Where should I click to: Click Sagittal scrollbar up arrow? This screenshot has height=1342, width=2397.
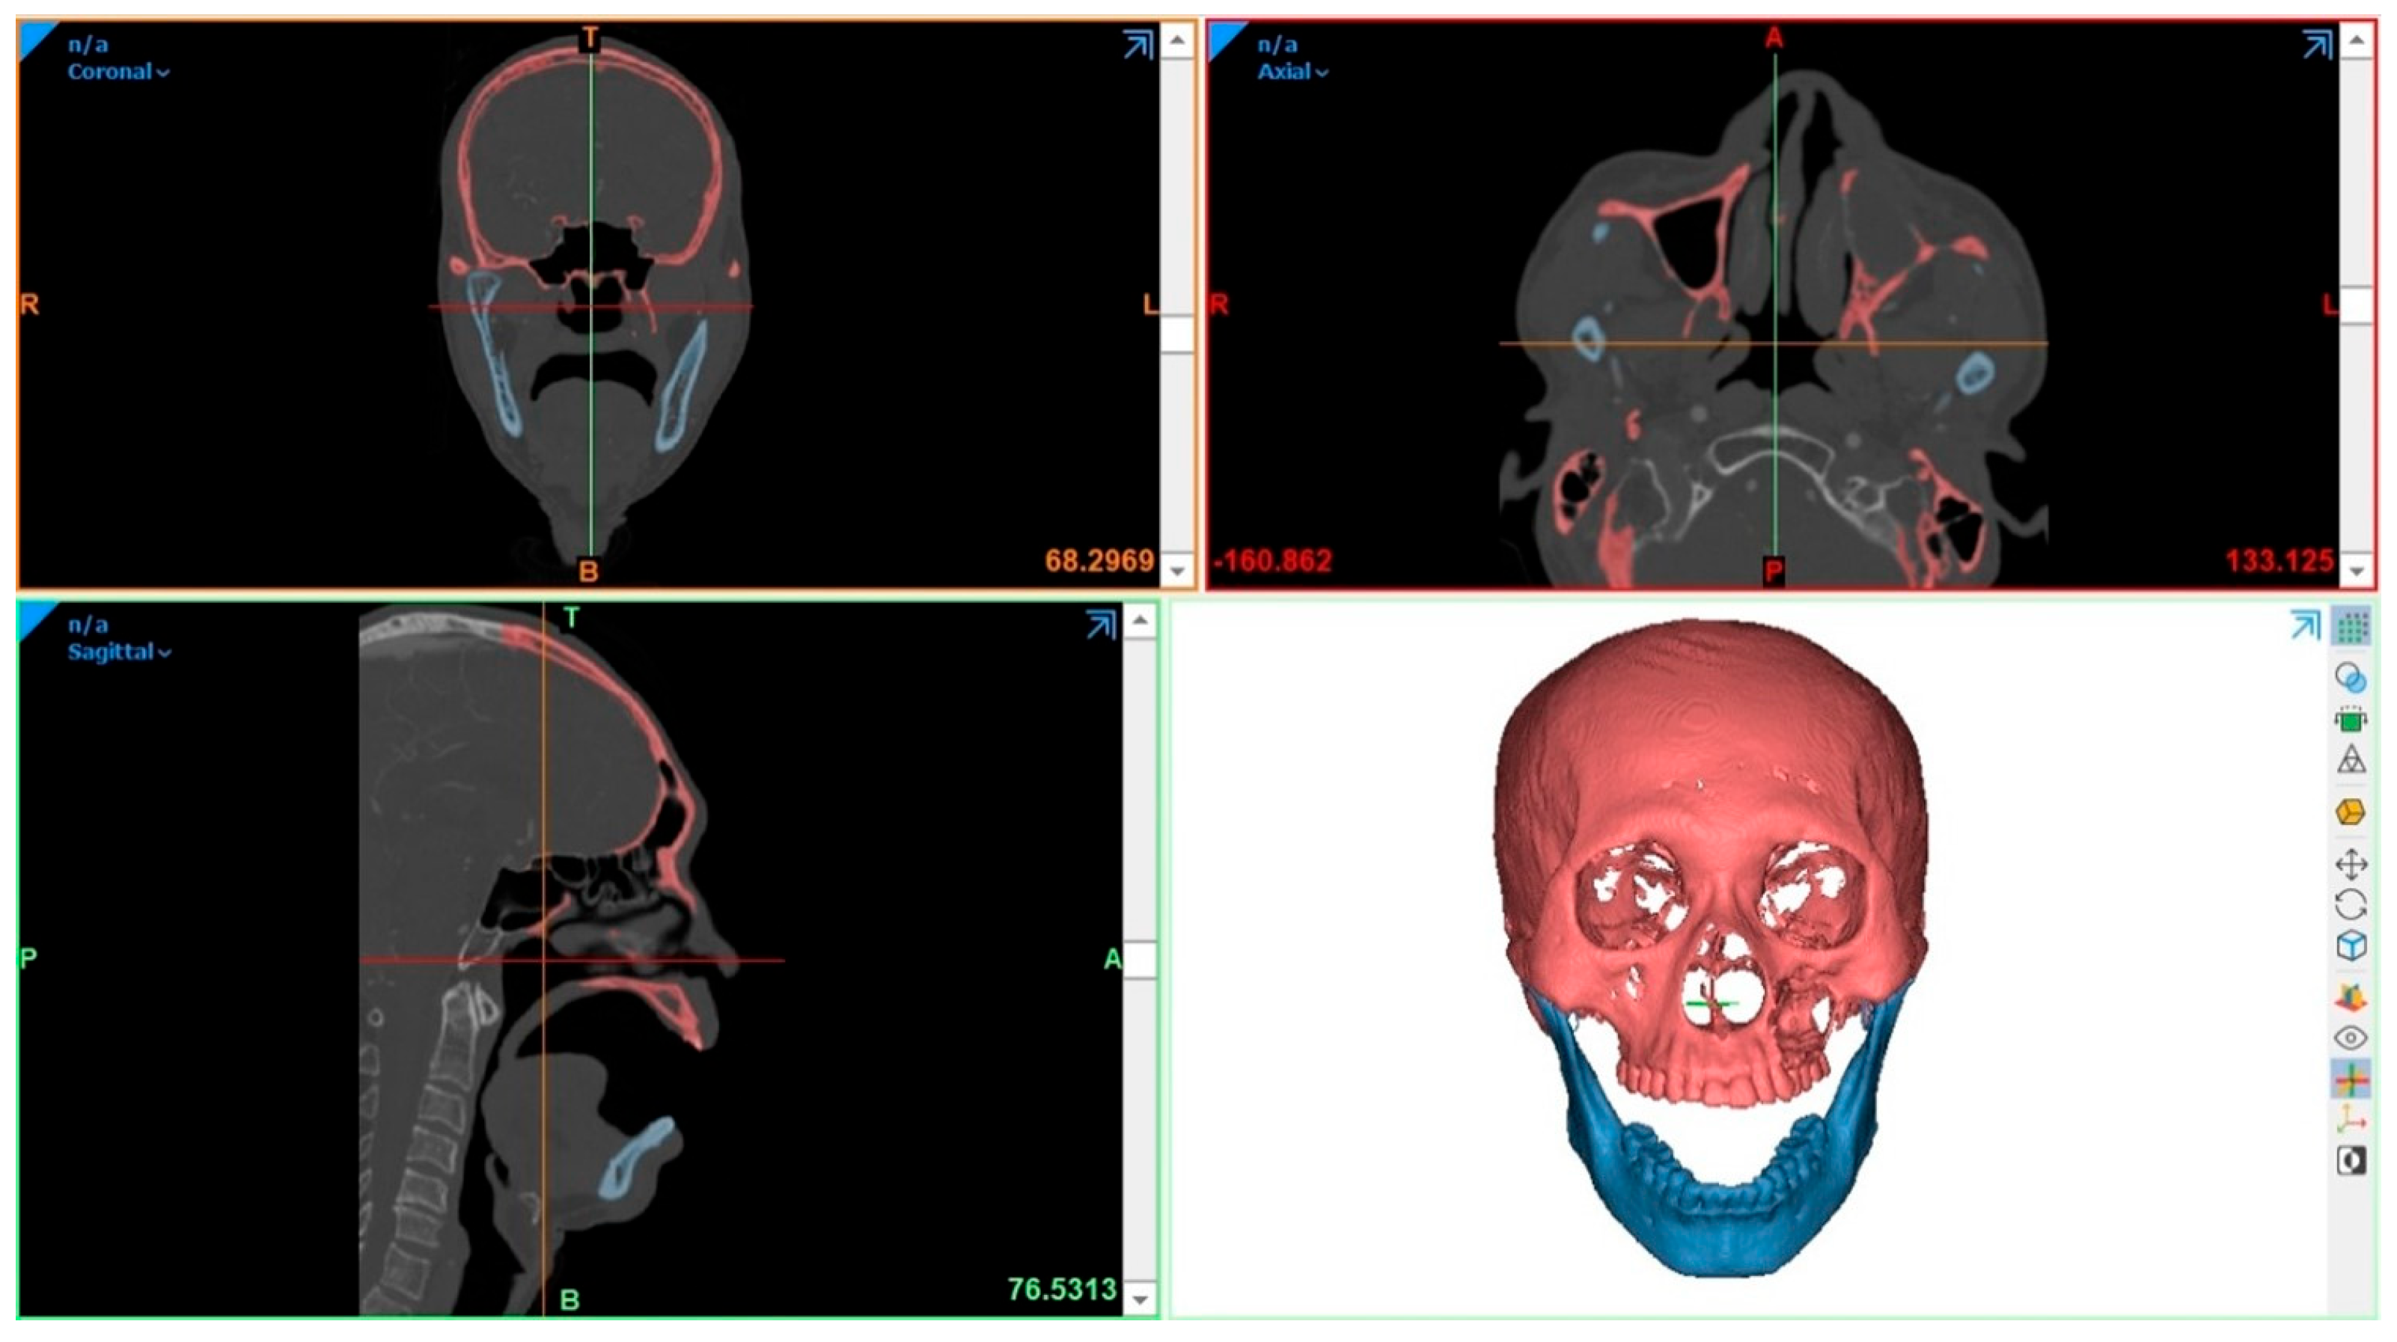(1140, 620)
